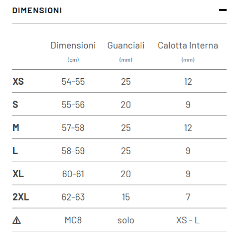Select the 54-55 dimension cell
Viewport: 237px width, 237px height.
pyautogui.click(x=73, y=82)
